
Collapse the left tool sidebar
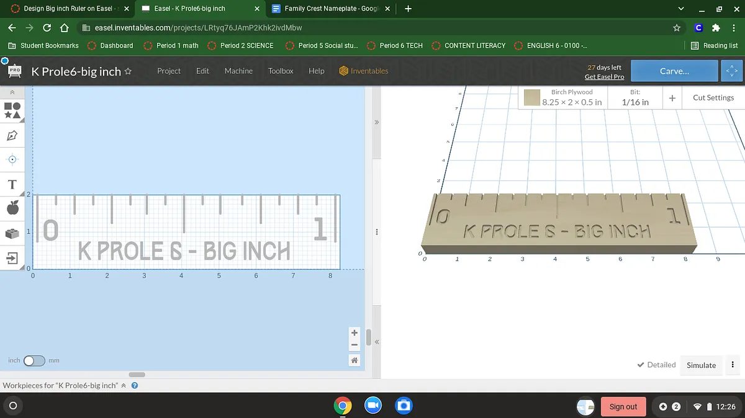click(x=12, y=92)
